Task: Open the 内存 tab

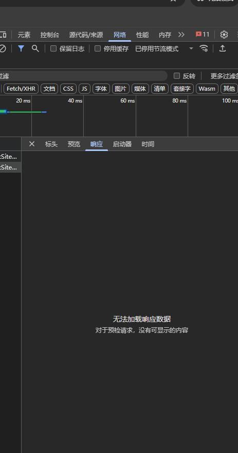Action: coord(165,35)
